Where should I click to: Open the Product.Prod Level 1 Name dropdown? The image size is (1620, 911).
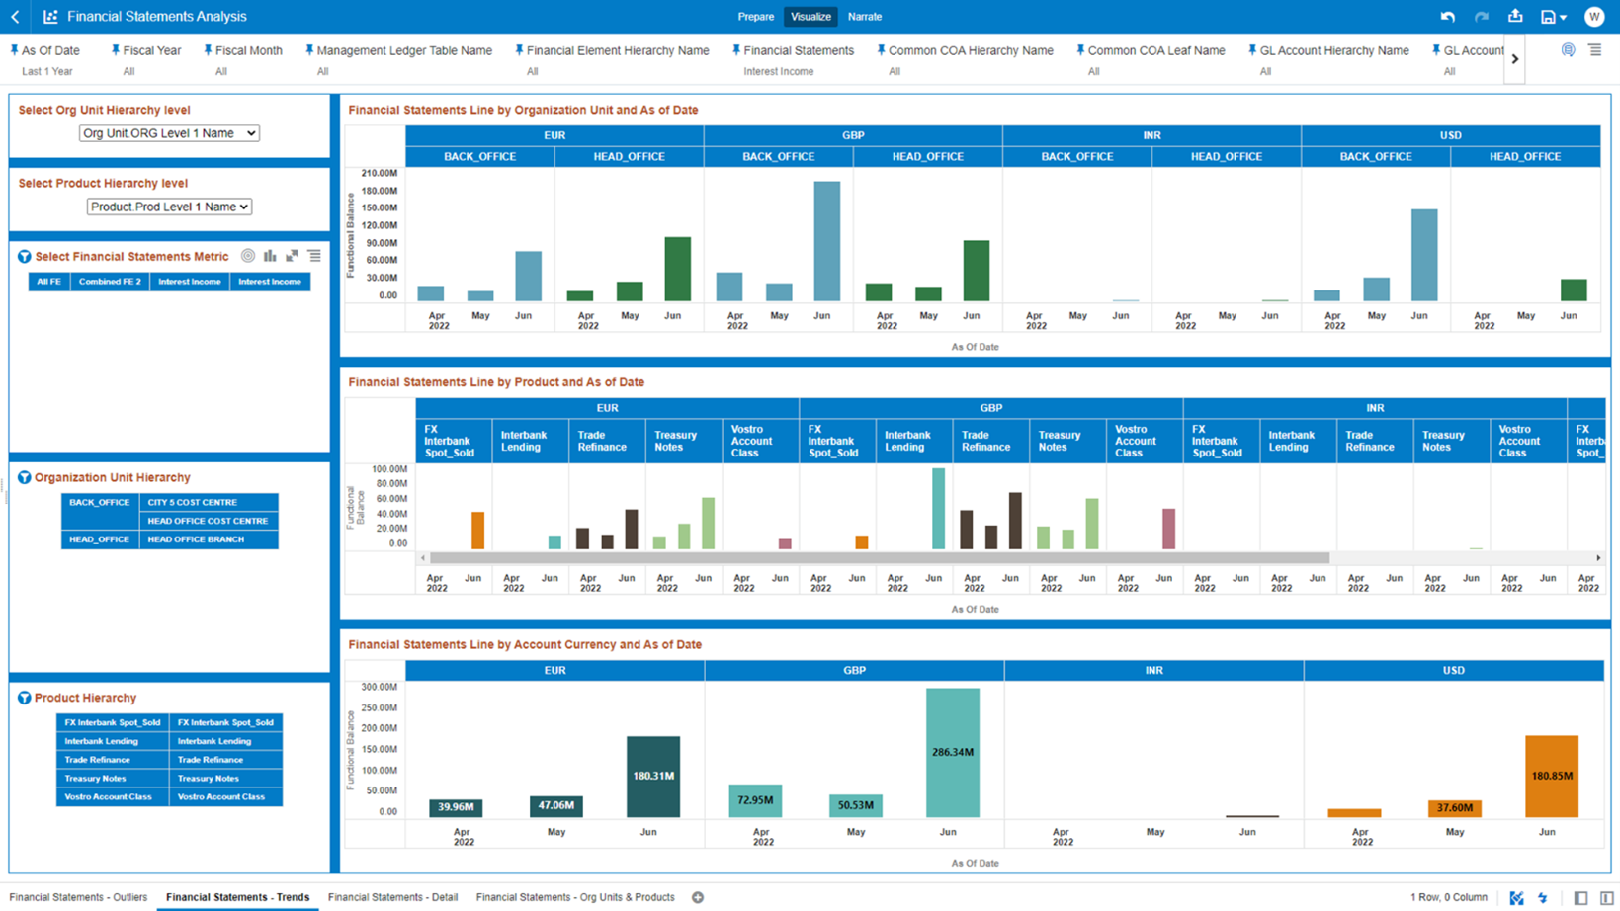(168, 207)
